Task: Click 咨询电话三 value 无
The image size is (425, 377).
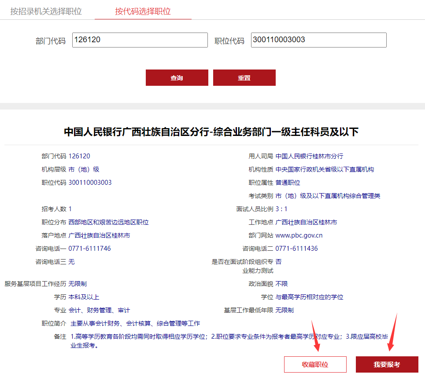Action: (71, 262)
